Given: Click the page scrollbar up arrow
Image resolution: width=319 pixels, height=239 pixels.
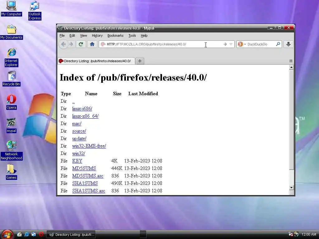Looking at the screenshot, I should pos(291,67).
